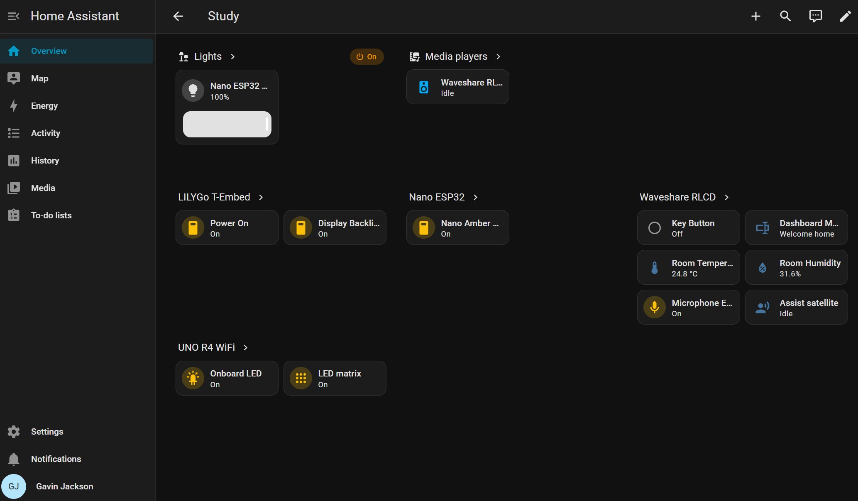Expand LILYGo T-Embed chevron

261,197
